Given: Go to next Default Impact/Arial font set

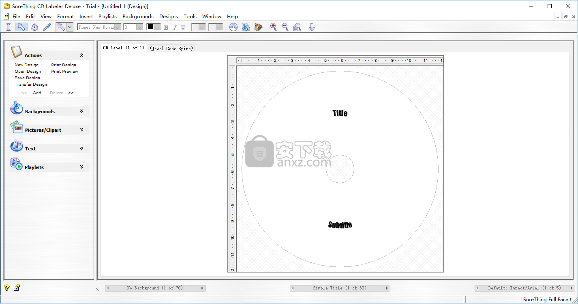Looking at the screenshot, I should point(572,288).
